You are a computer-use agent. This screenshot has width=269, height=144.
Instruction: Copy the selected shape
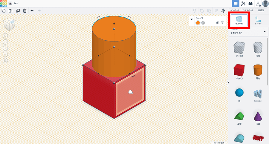pyautogui.click(x=3, y=11)
